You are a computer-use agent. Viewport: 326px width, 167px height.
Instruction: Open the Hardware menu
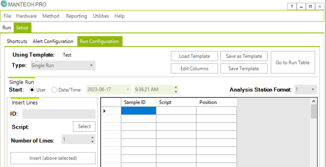26,16
